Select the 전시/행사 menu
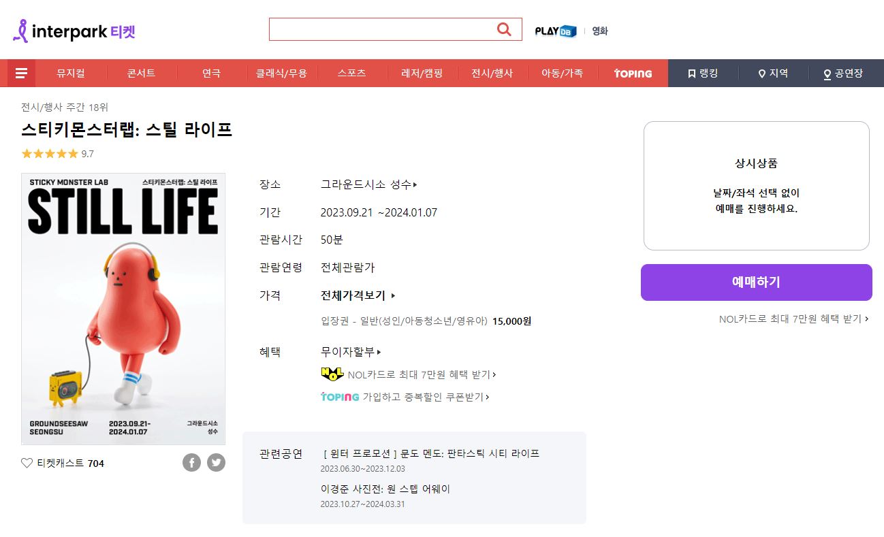Screen dimensions: 884x537 [492, 74]
